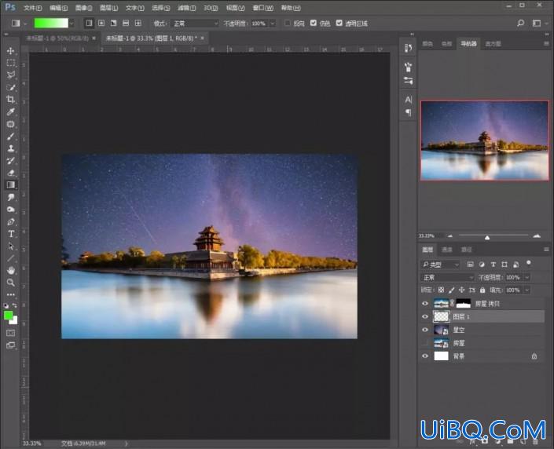Choose the Linear gradient style

coord(89,24)
